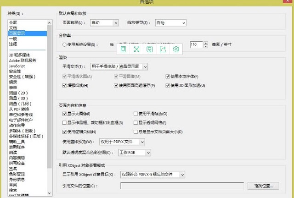Click the fullscreen expand arrows icon
Screen dimensions: 294x198
[x=136, y=49]
